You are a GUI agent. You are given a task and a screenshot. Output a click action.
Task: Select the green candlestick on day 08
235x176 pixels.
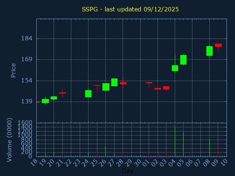click(209, 51)
